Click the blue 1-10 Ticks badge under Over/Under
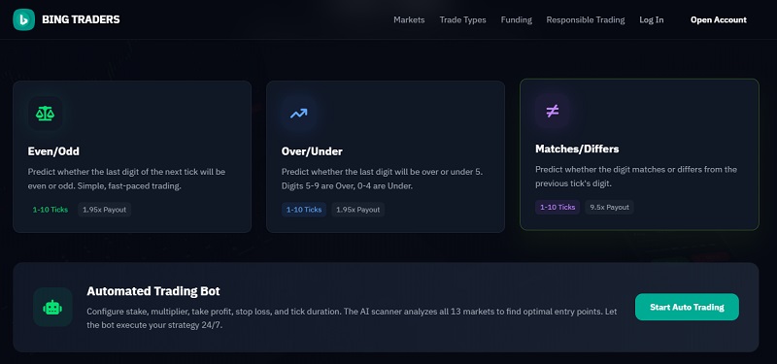Screen dimensions: 777x364 point(304,210)
